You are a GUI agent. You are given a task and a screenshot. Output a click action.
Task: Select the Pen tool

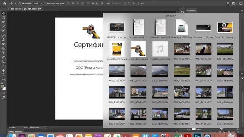tap(3, 57)
